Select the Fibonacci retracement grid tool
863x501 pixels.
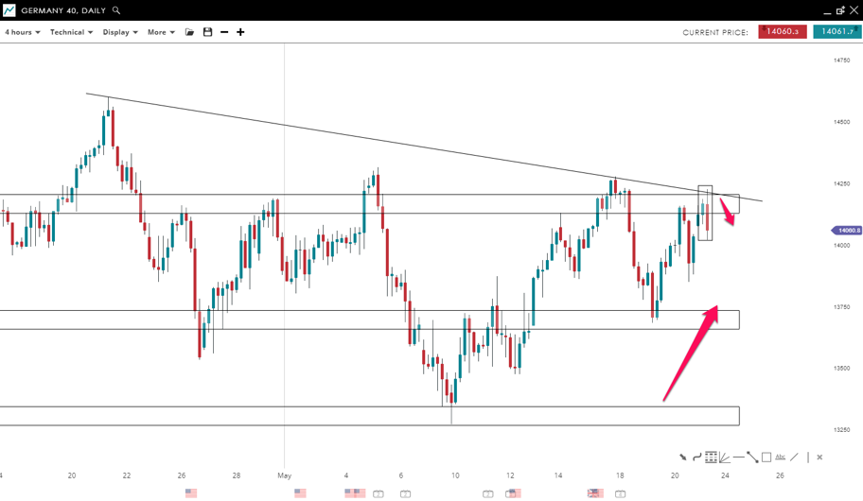click(711, 458)
